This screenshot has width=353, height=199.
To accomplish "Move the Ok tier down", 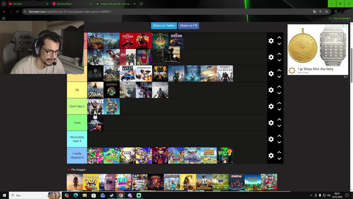I will tap(279, 93).
